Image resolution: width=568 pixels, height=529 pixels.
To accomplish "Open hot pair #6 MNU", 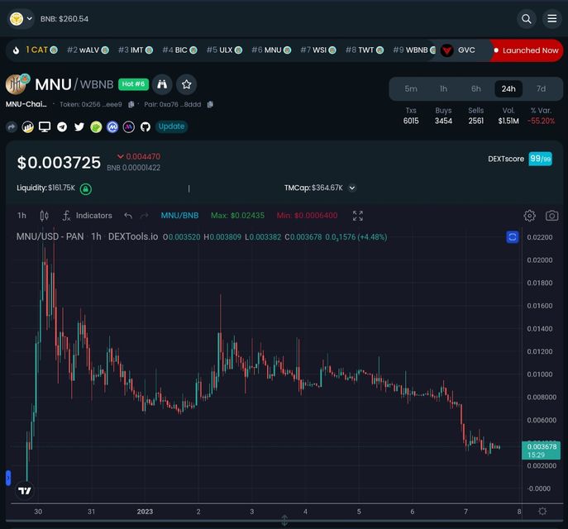I will tap(271, 50).
